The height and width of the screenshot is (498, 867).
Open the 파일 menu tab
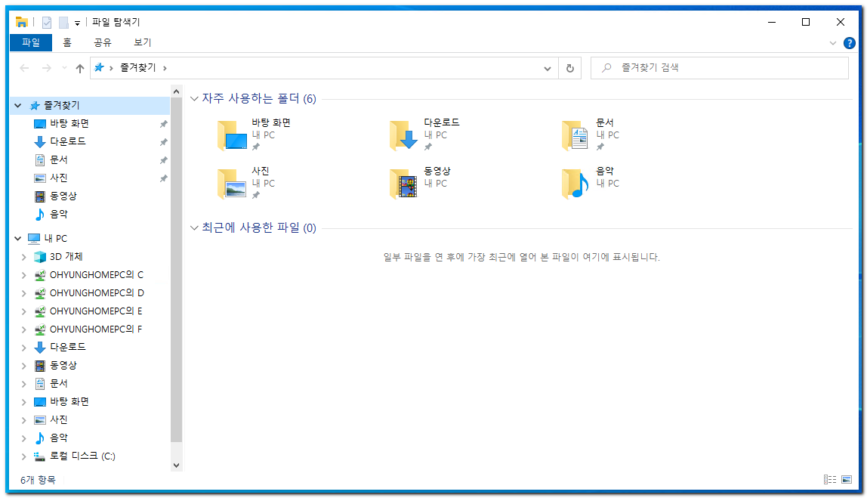tap(31, 43)
